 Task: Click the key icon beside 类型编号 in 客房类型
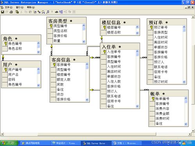[x=51, y=26]
